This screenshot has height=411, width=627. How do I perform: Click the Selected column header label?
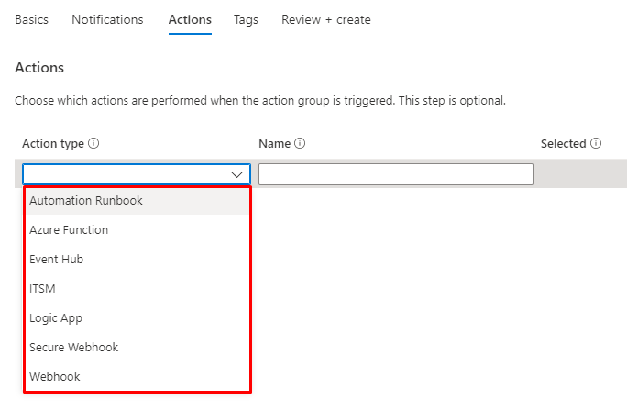coord(563,144)
